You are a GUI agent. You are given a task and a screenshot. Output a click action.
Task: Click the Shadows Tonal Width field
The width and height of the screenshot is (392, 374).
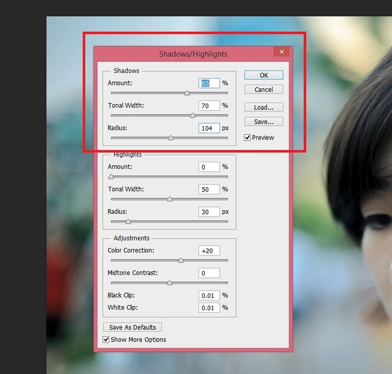point(209,106)
